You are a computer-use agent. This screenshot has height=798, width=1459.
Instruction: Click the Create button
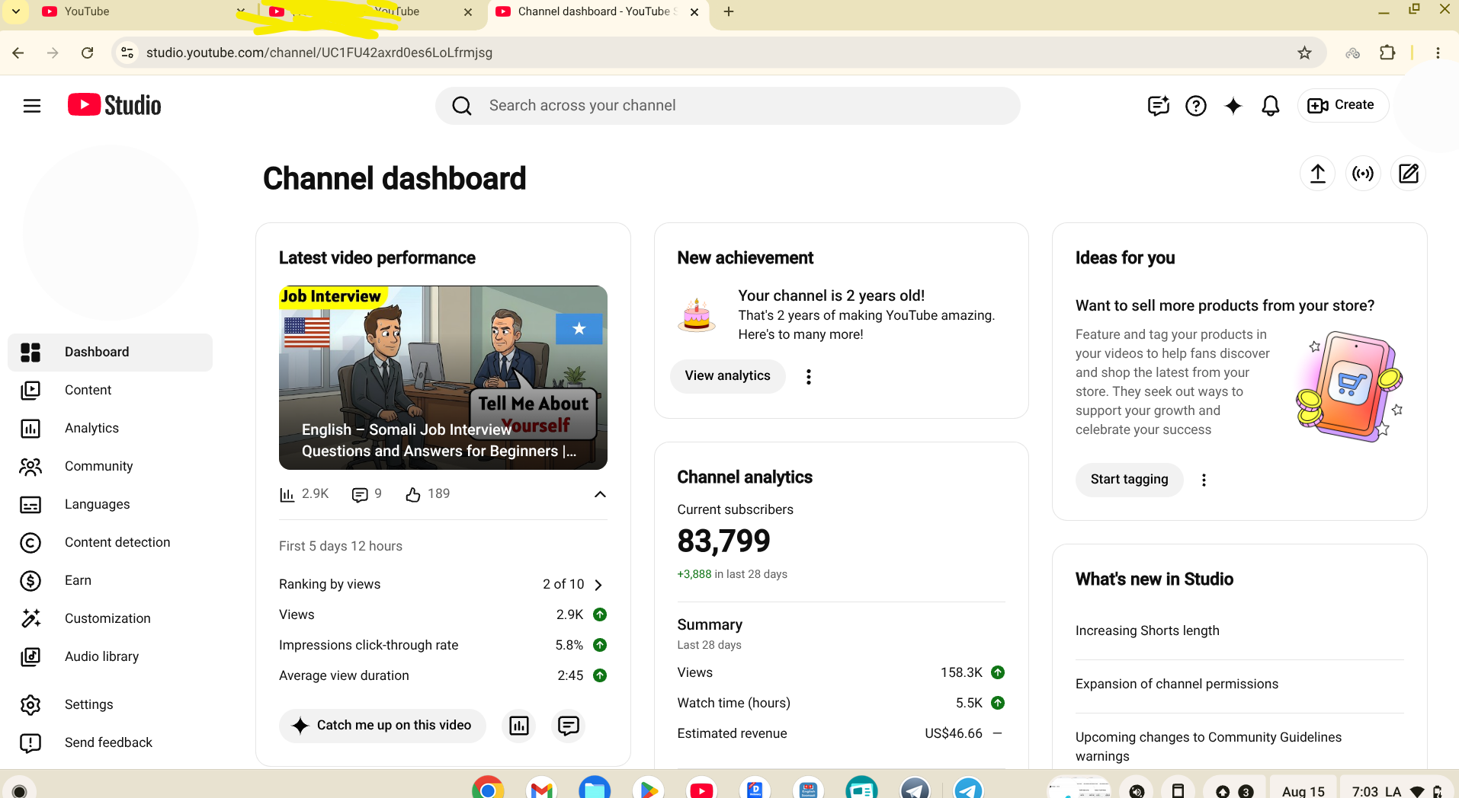pos(1342,106)
